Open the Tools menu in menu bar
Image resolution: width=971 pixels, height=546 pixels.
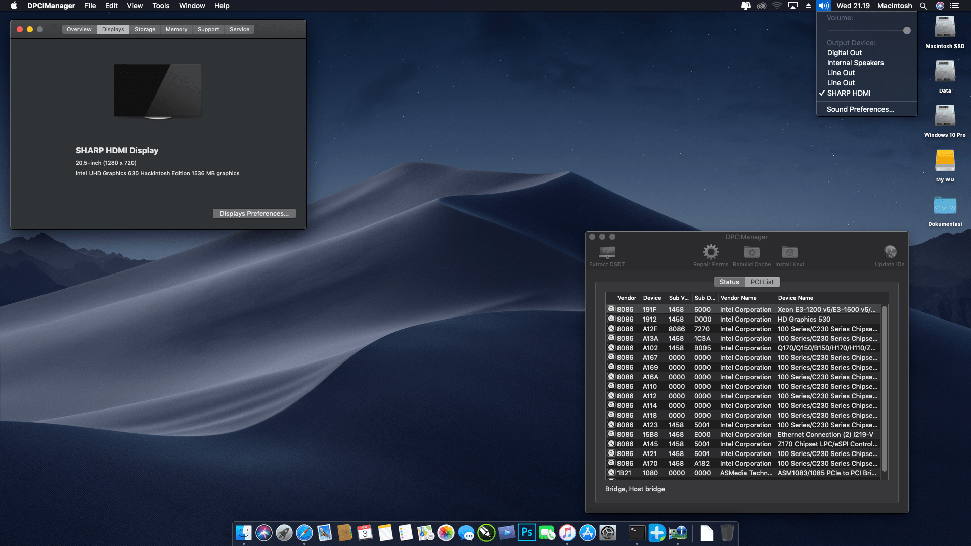tap(161, 6)
